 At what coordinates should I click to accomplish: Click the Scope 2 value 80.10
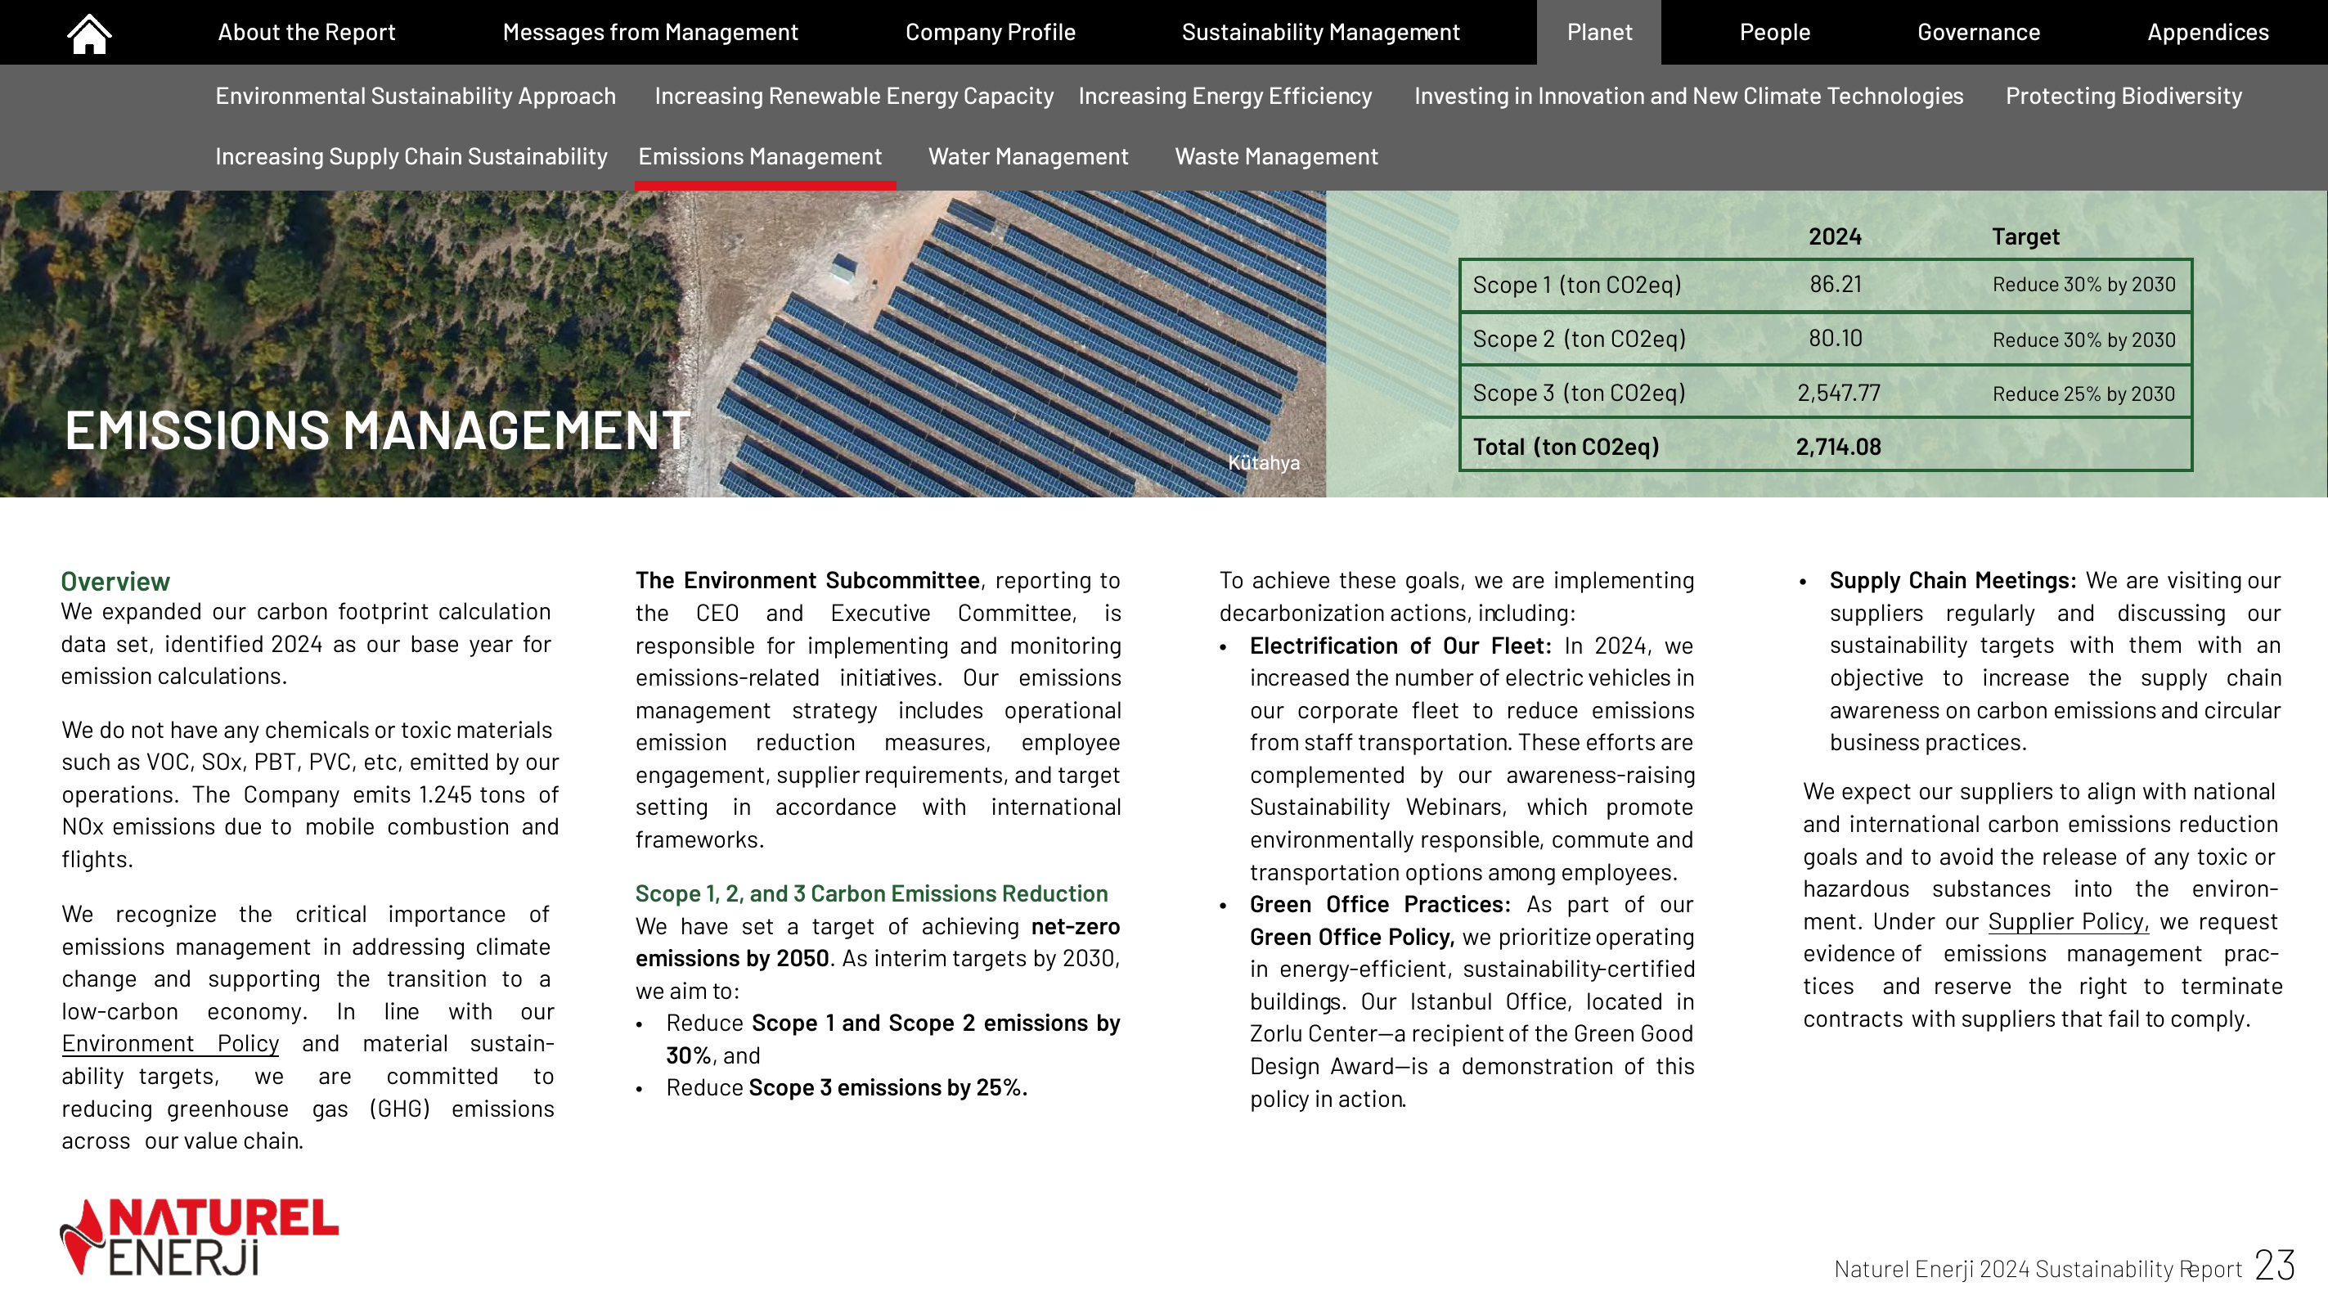(x=1836, y=338)
